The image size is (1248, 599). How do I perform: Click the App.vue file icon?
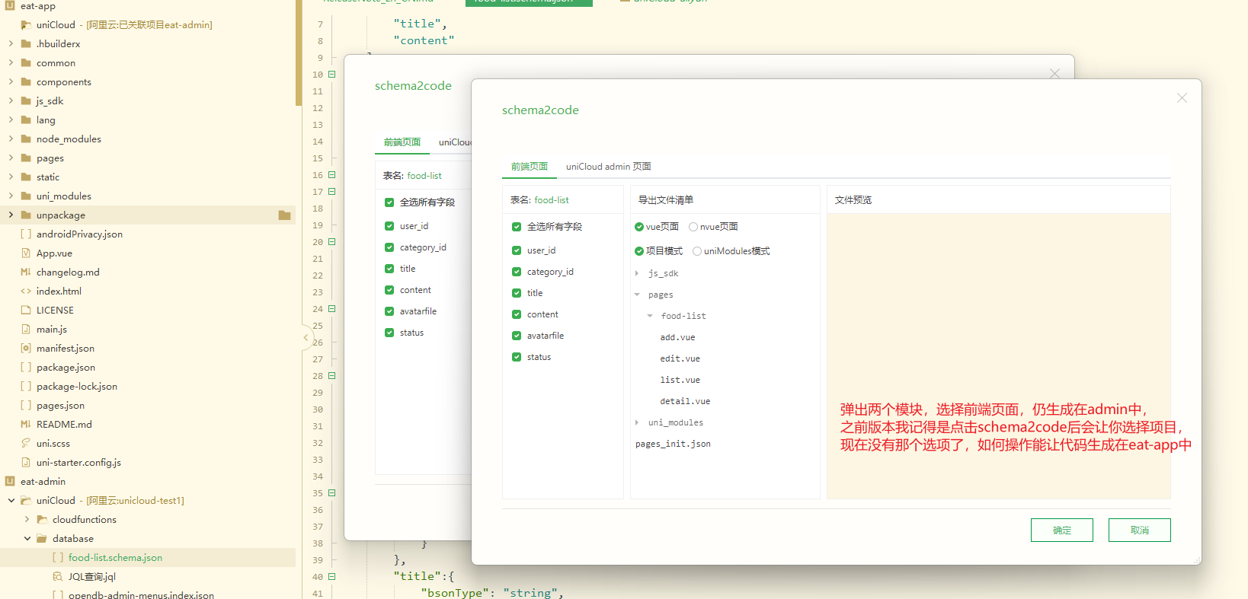(26, 253)
